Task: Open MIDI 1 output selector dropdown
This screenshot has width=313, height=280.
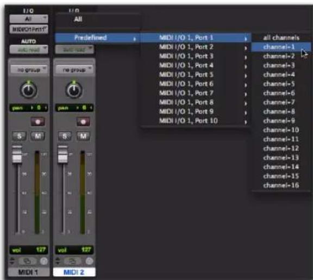Action: [x=29, y=29]
